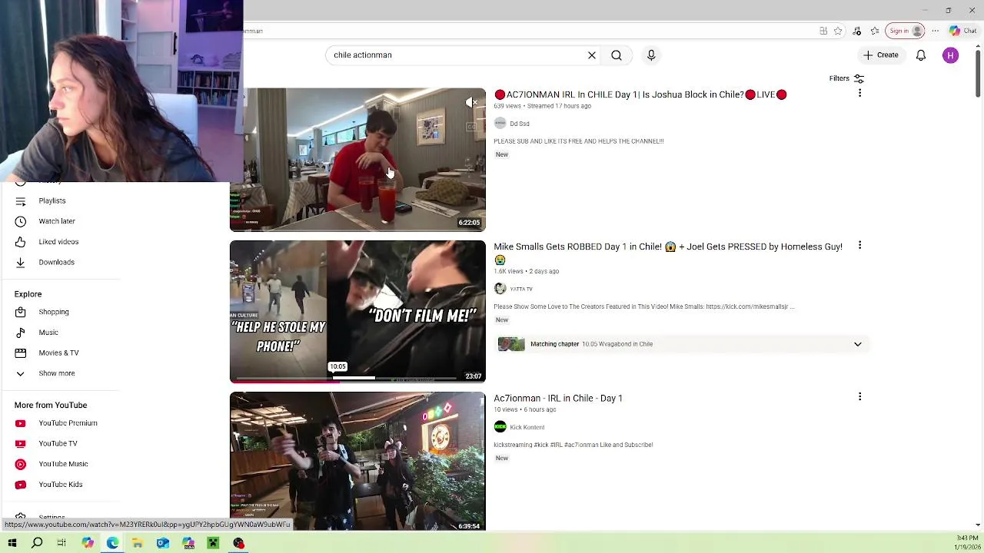The height and width of the screenshot is (553, 984).
Task: Click the Edge Sign in button
Action: (906, 31)
